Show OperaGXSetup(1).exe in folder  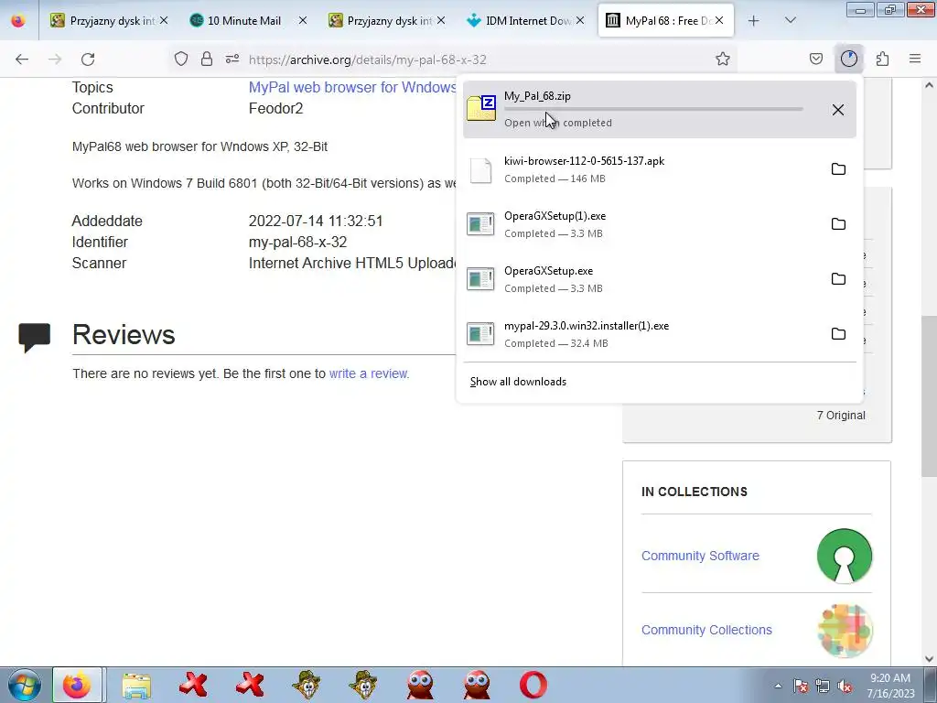(838, 224)
